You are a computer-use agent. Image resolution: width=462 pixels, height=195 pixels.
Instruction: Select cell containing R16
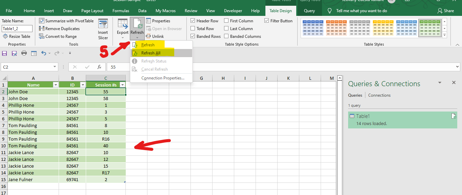click(x=106, y=139)
